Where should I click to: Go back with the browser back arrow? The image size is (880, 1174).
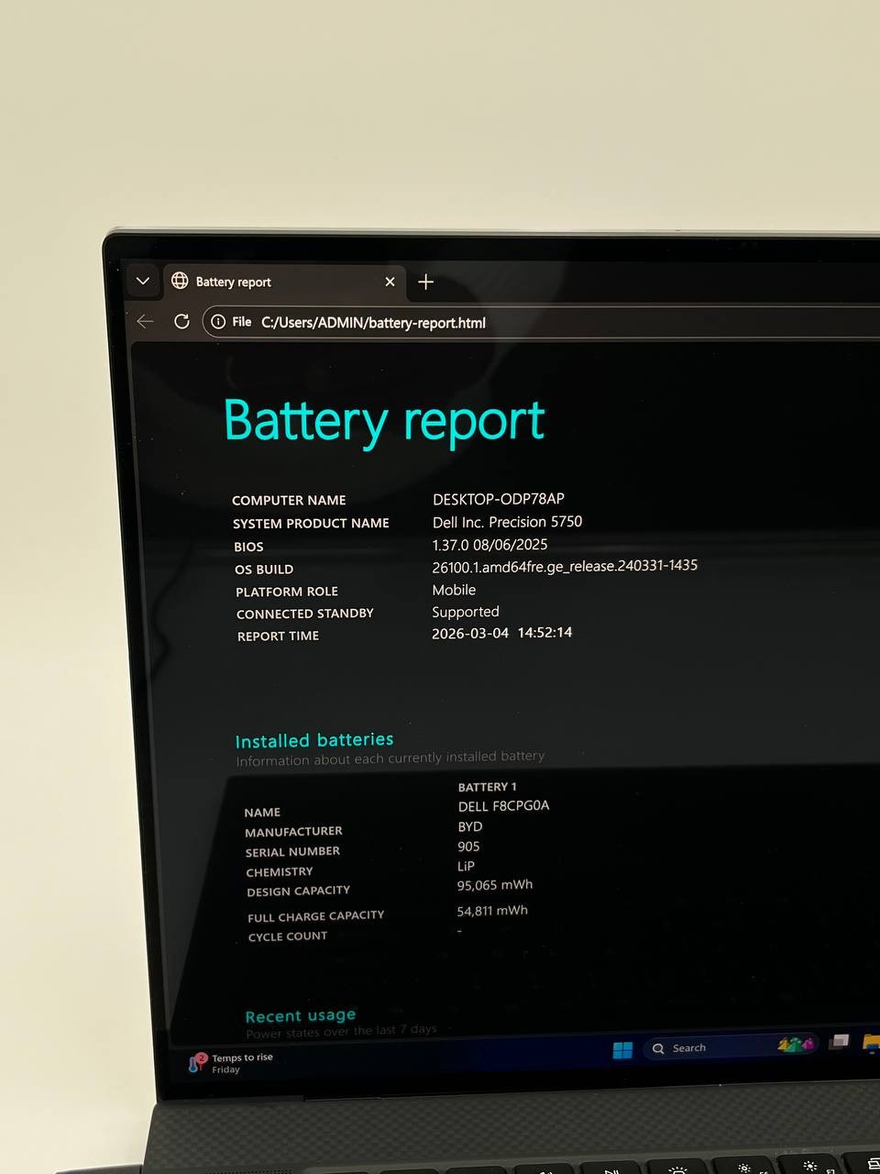click(x=146, y=321)
